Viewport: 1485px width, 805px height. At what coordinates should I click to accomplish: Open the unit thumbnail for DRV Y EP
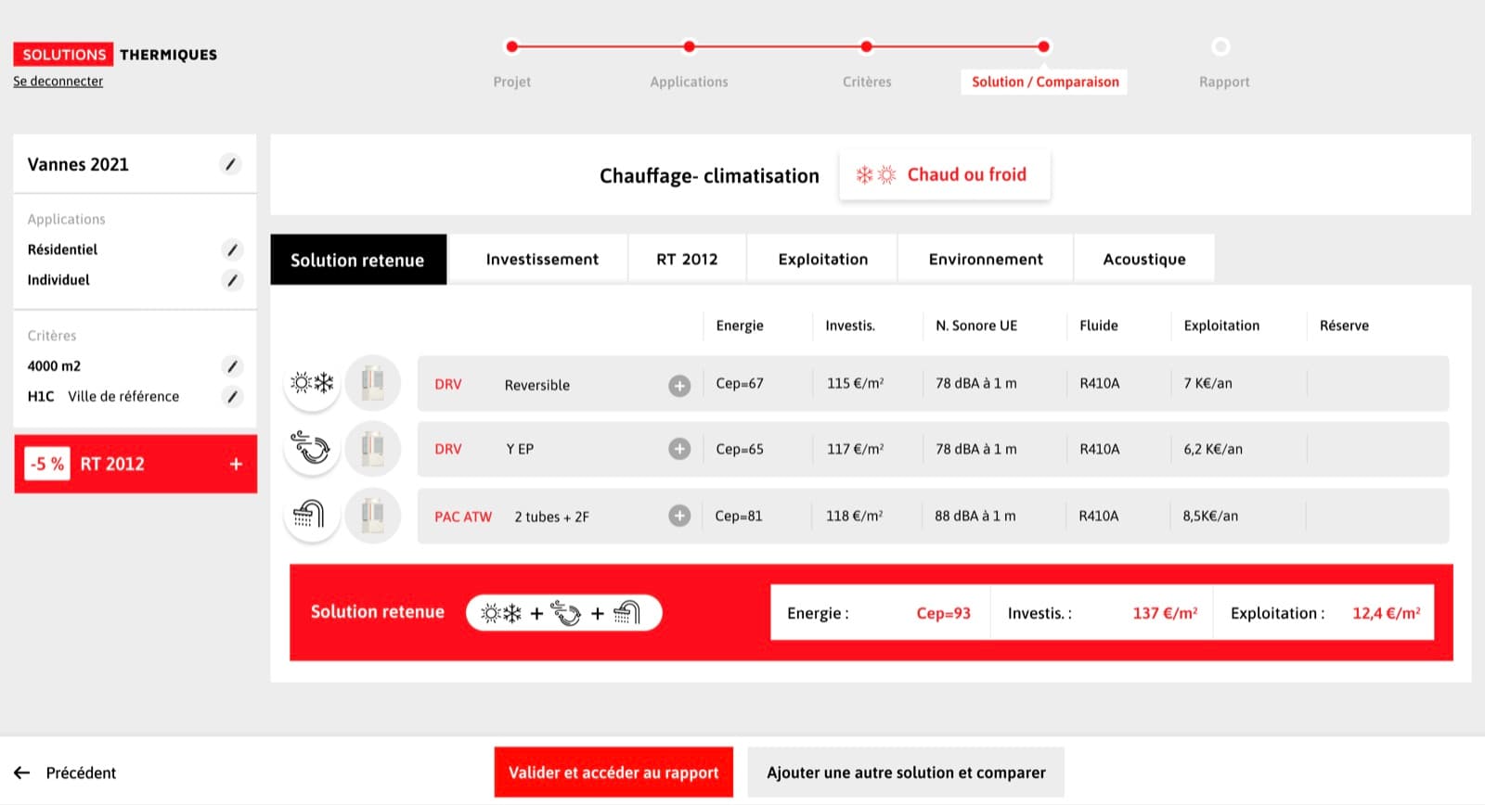click(x=373, y=449)
